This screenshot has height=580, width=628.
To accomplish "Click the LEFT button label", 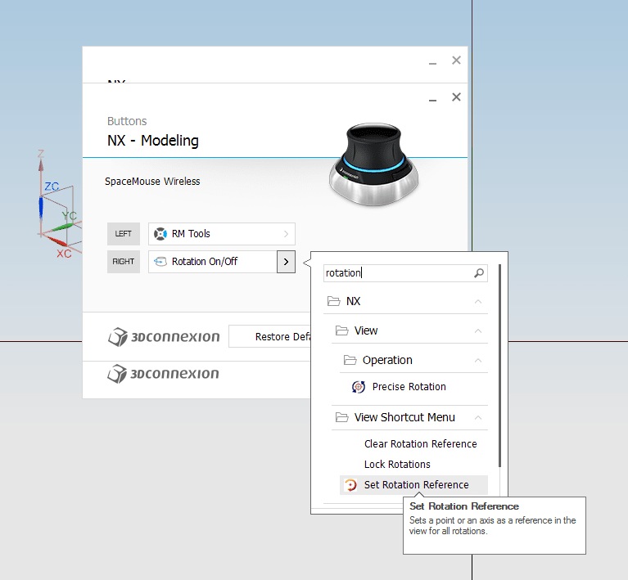I will click(x=124, y=234).
